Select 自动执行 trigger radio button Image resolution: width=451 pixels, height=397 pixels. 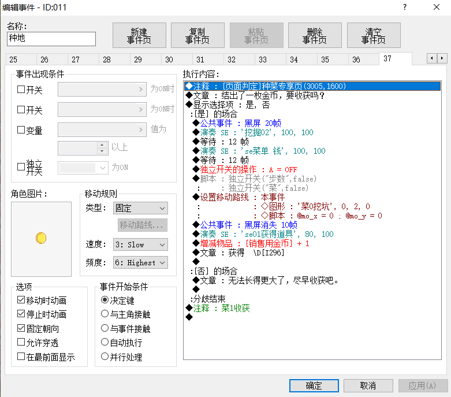tap(105, 342)
